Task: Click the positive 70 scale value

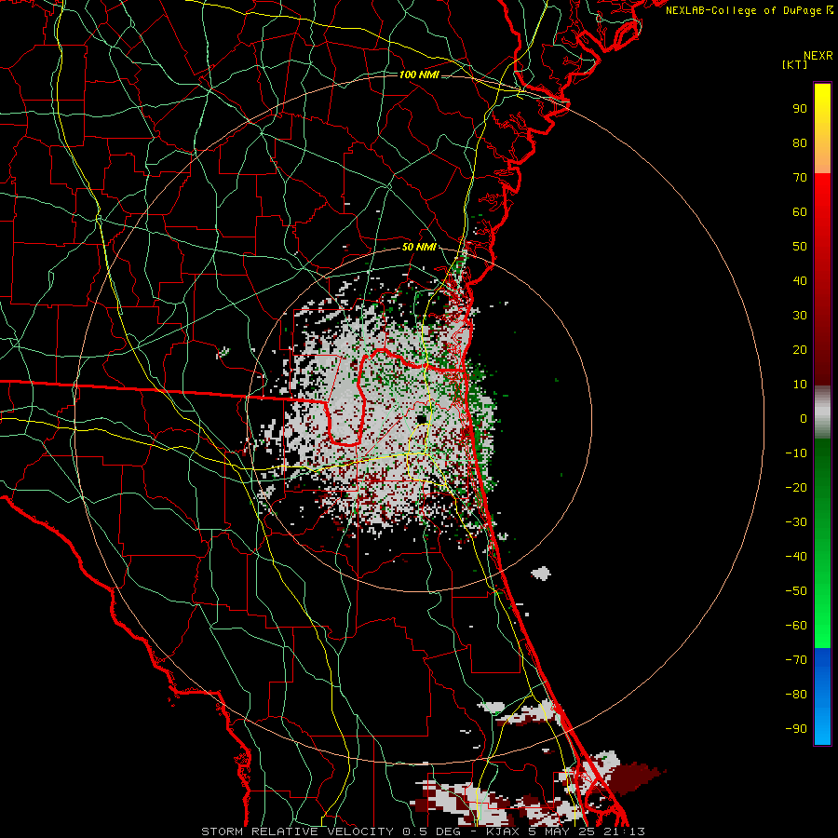Action: point(800,178)
